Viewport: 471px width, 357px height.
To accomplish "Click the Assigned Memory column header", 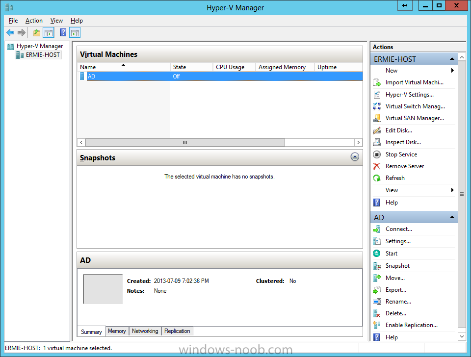I will pos(285,67).
